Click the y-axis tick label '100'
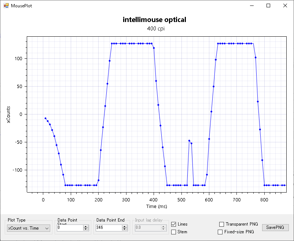The image size is (294, 241). (x=18, y=59)
